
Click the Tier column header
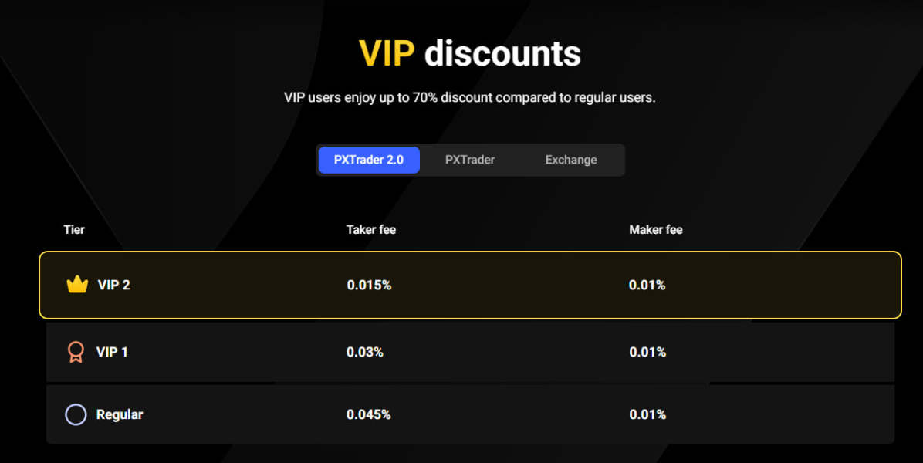click(74, 229)
